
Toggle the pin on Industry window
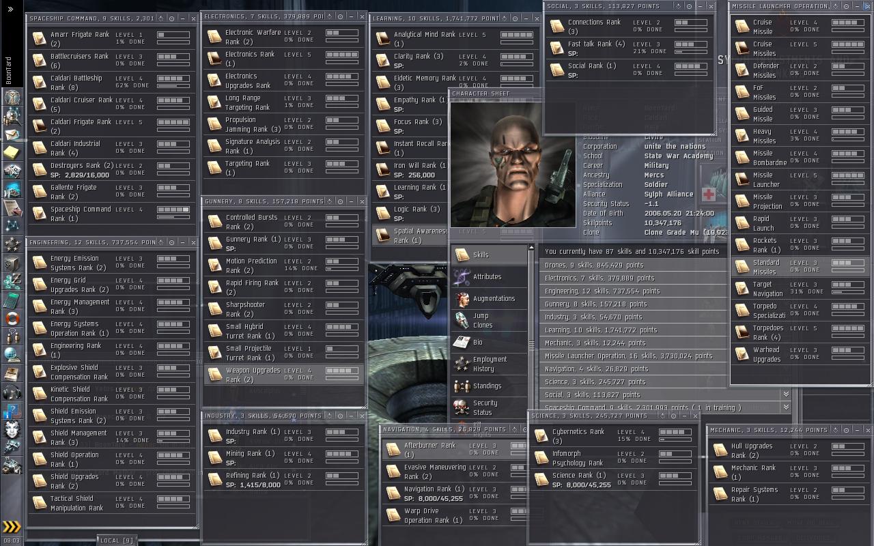(339, 416)
